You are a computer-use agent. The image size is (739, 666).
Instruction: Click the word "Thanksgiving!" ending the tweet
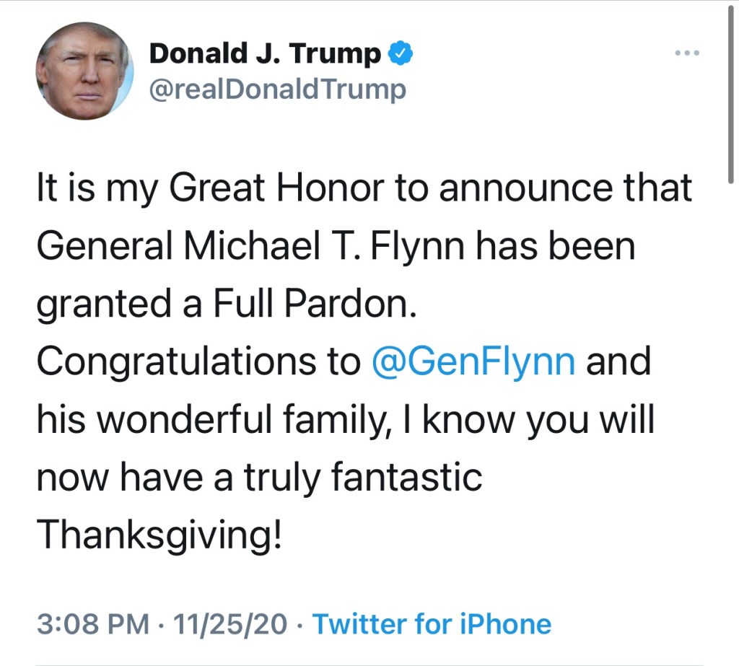[x=158, y=535]
